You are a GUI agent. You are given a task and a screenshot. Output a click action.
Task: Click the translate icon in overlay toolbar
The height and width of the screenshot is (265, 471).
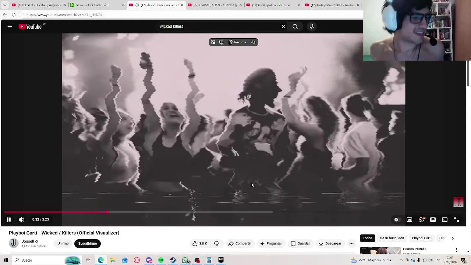tap(253, 42)
